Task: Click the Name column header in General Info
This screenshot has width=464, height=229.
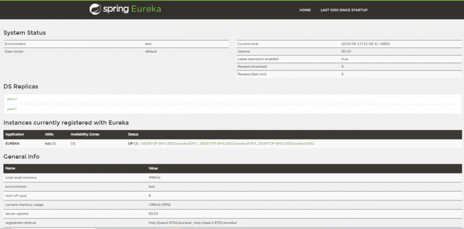Action: [x=10, y=168]
